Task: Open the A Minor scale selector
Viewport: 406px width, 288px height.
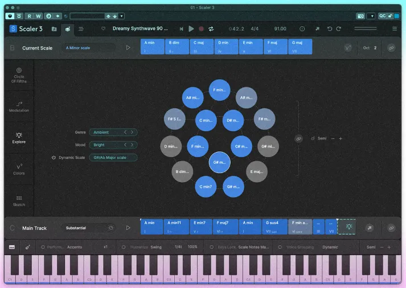Action: [89, 48]
